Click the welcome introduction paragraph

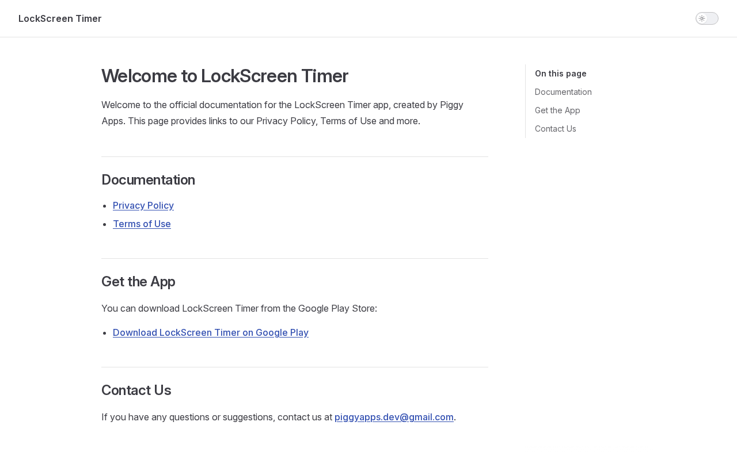point(282,113)
